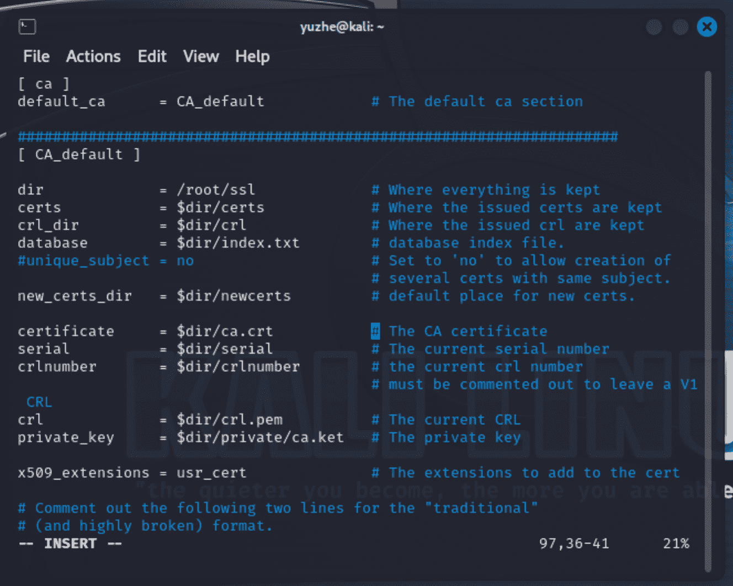Click the terminal icon in title bar

27,26
